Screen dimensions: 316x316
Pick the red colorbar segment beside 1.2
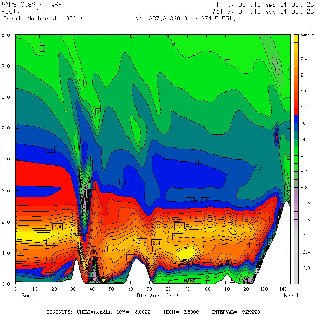tap(296, 111)
